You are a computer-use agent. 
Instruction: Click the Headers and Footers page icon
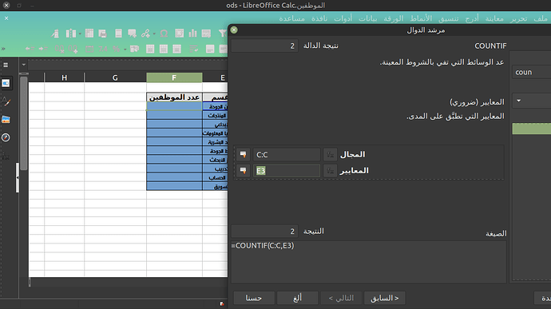pyautogui.click(x=118, y=34)
